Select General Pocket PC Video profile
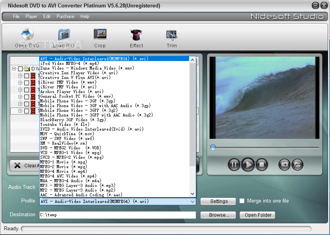The height and width of the screenshot is (235, 330). [115, 96]
